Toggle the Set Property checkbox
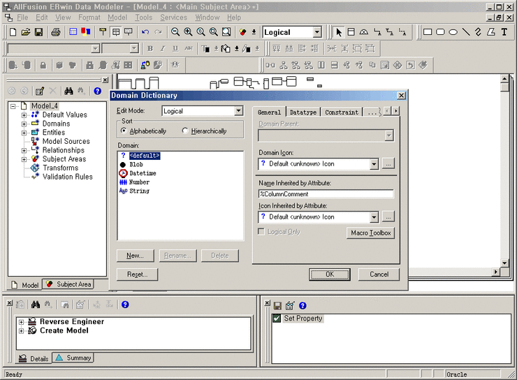 pos(277,319)
